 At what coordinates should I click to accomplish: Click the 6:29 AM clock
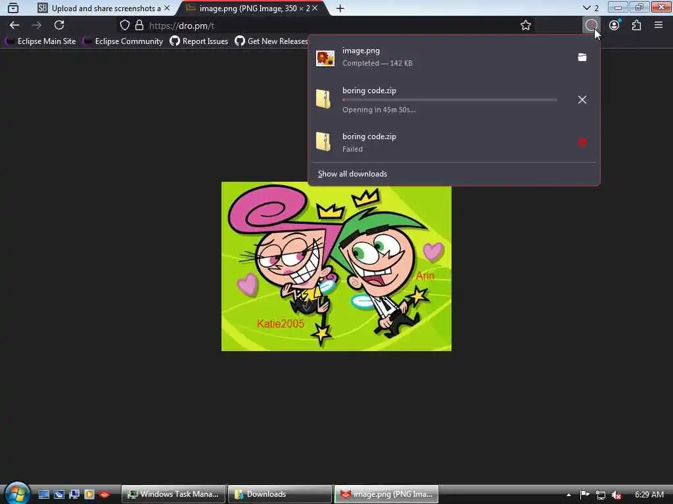649,495
